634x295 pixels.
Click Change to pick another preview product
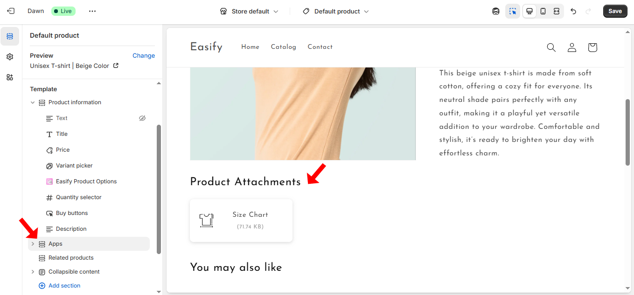143,55
